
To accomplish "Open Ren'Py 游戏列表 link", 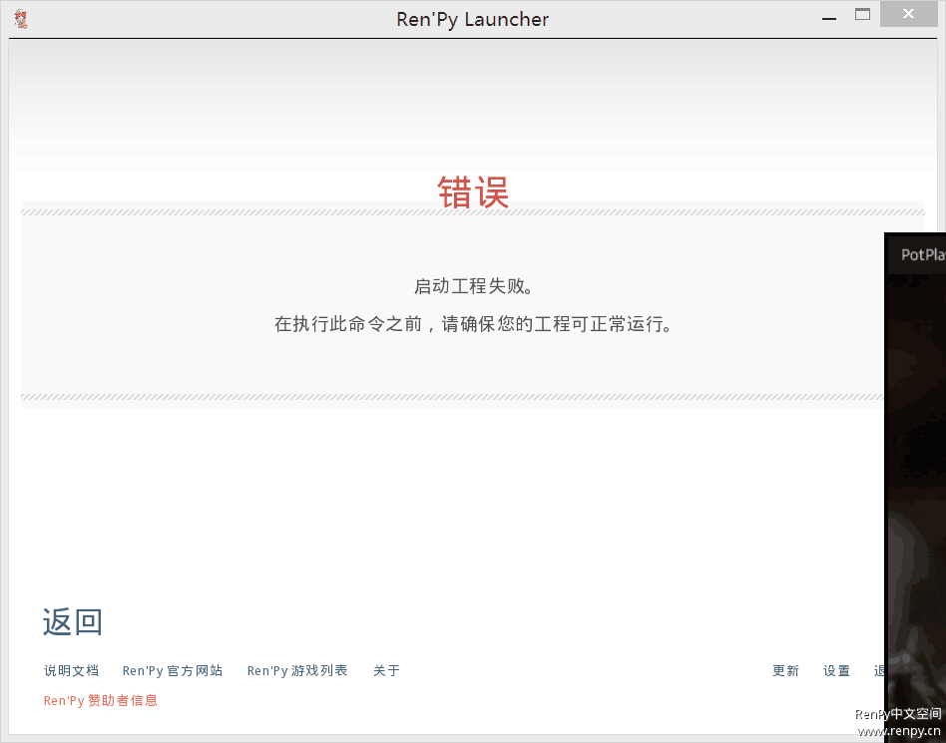I will (297, 670).
